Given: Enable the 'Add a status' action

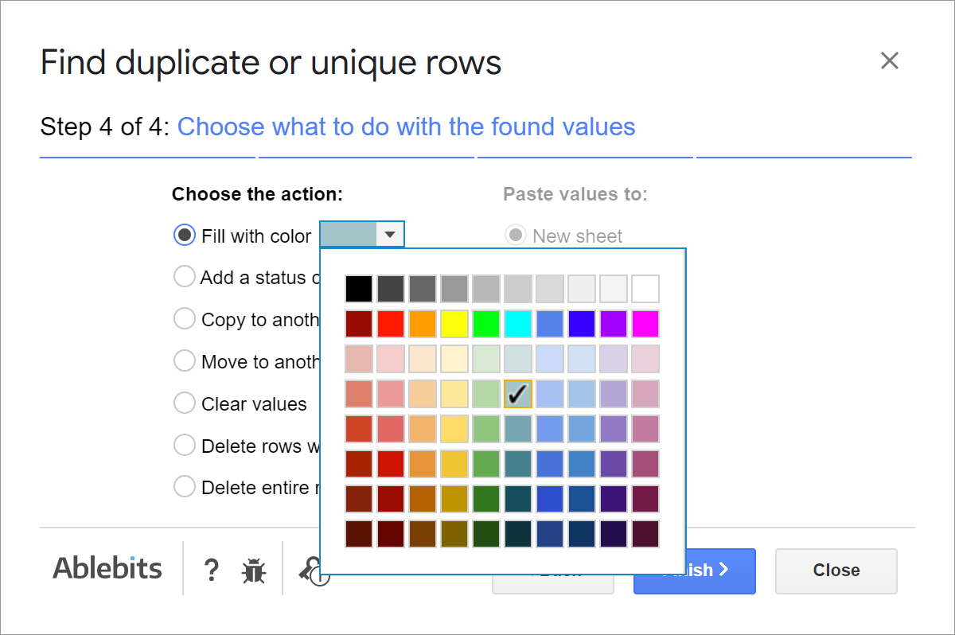Looking at the screenshot, I should click(184, 277).
